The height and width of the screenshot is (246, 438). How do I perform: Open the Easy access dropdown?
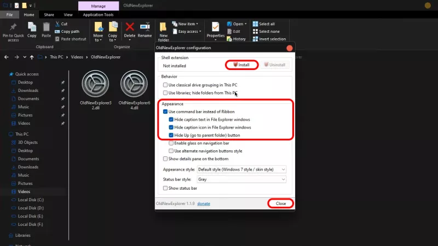(x=187, y=32)
